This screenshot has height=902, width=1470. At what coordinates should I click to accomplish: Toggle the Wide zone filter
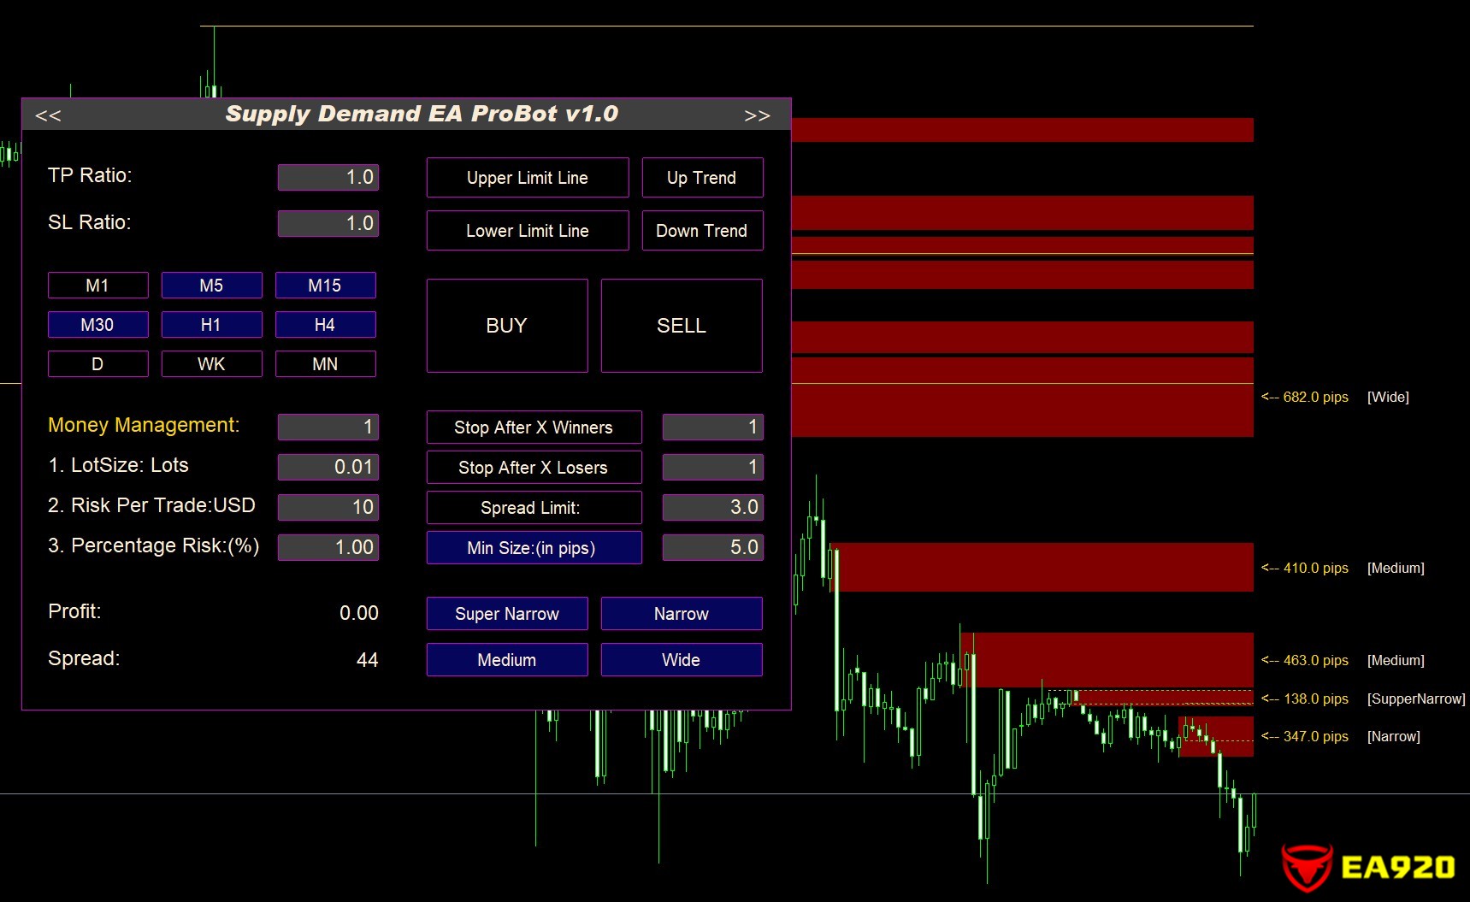tap(682, 660)
